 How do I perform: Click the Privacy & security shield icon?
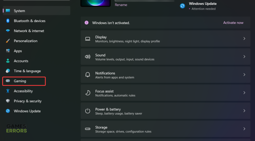point(8,101)
